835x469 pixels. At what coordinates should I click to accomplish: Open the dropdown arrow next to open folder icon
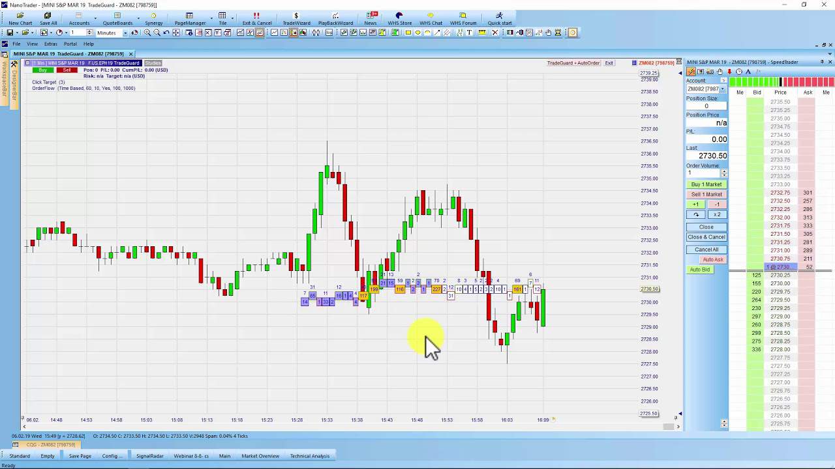coord(32,33)
